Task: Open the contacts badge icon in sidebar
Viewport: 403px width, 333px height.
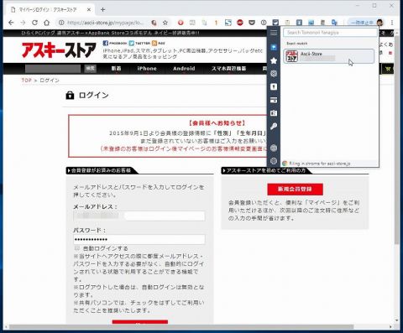Action: pyautogui.click(x=274, y=113)
